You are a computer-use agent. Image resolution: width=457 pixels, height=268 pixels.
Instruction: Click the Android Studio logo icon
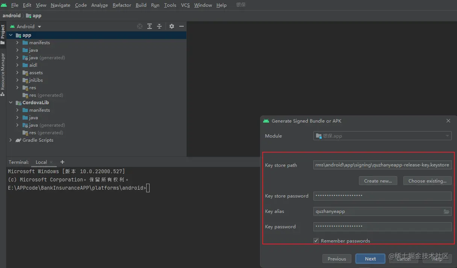point(4,5)
